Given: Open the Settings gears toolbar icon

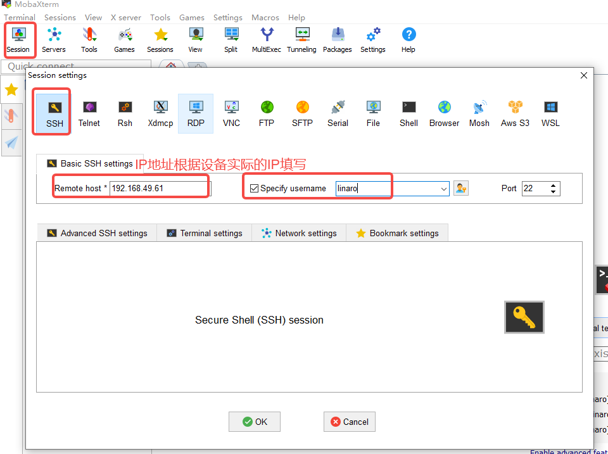Looking at the screenshot, I should (x=372, y=41).
